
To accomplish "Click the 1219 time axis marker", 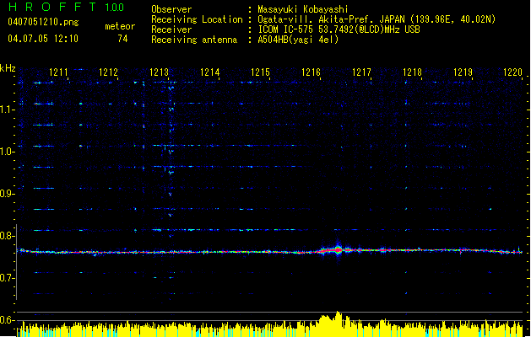I will tap(463, 72).
